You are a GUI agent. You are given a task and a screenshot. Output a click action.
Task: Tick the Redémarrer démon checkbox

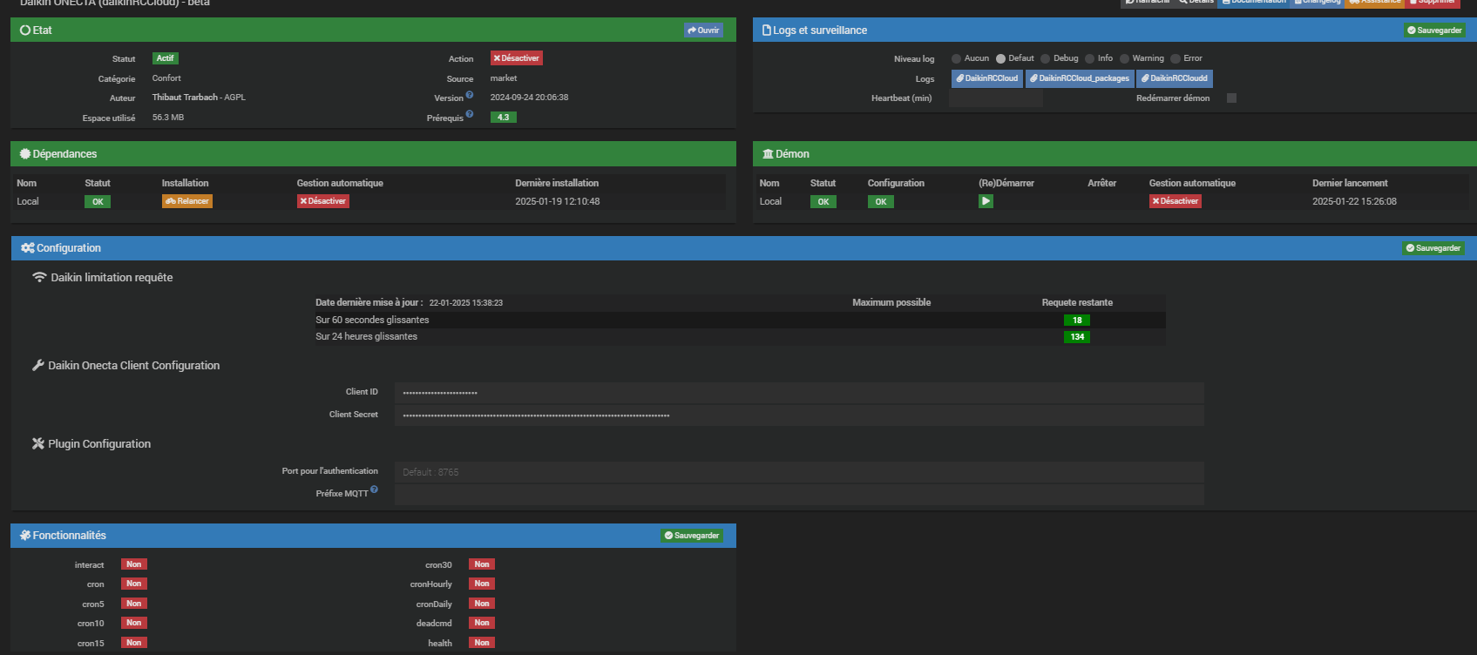coord(1231,98)
